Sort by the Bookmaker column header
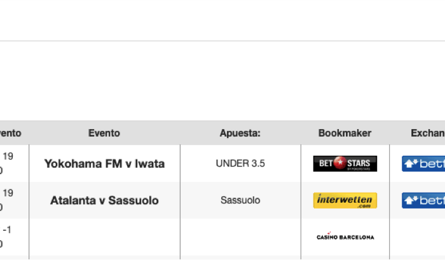The width and height of the screenshot is (445, 260). 345,133
